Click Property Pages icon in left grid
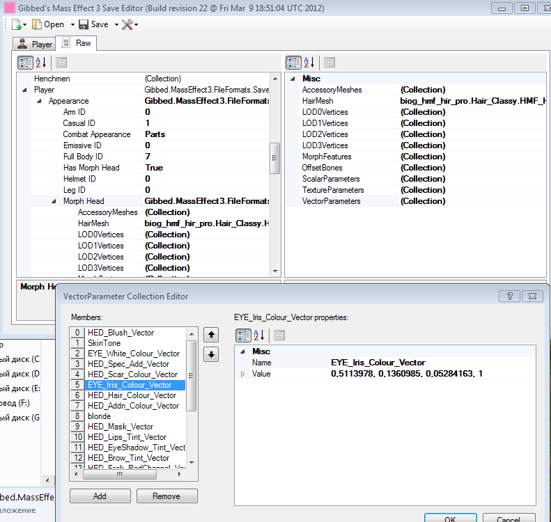Viewport: 551px width, 522px height. point(61,63)
